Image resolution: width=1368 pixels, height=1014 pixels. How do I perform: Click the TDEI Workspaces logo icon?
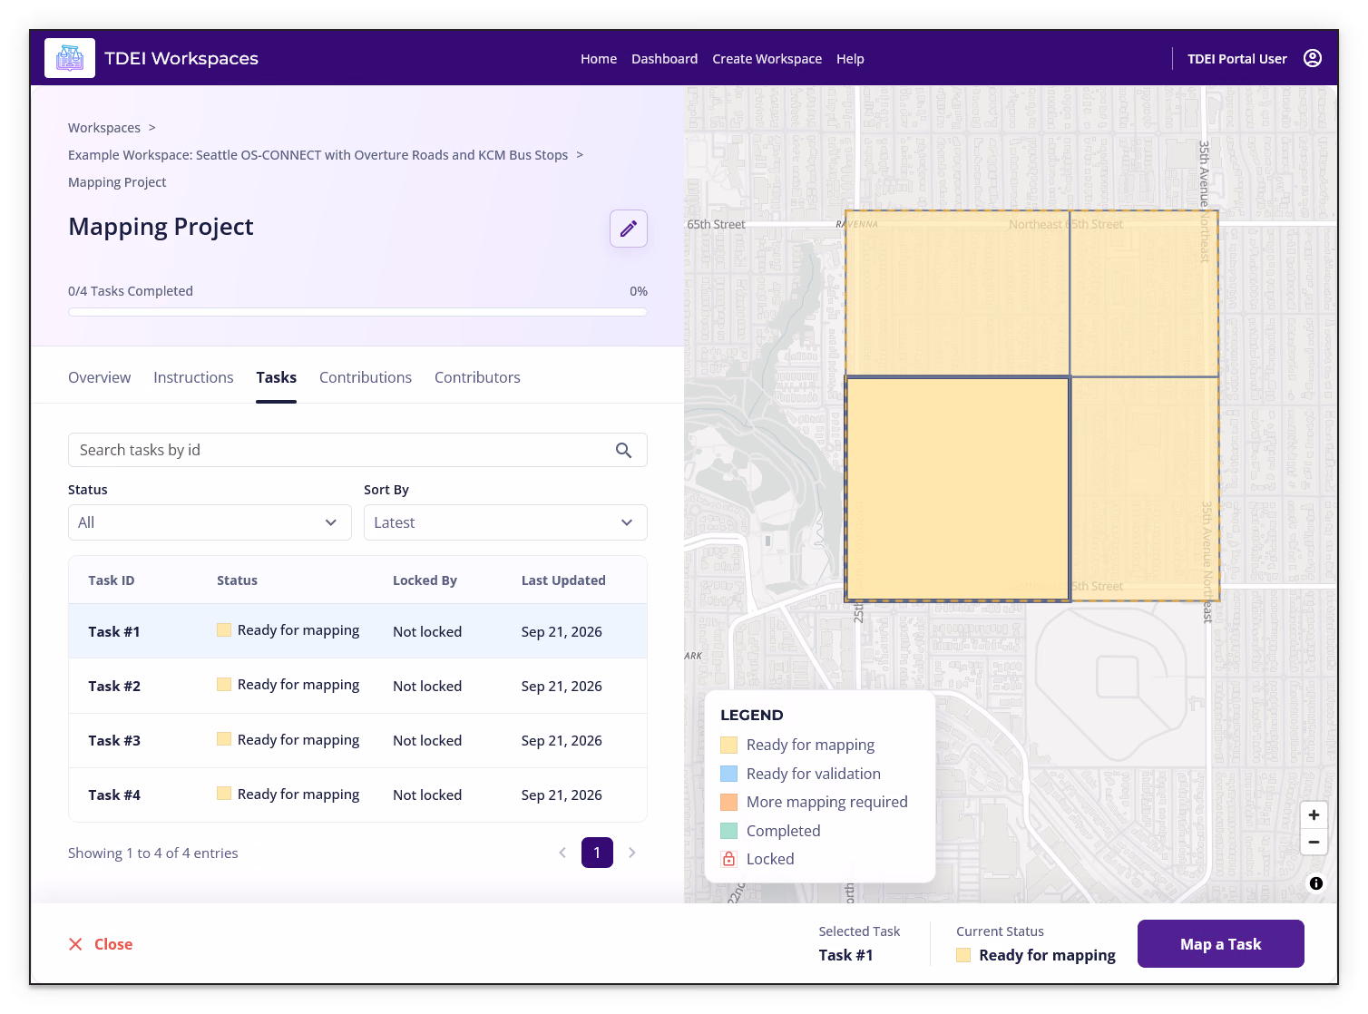(x=70, y=58)
